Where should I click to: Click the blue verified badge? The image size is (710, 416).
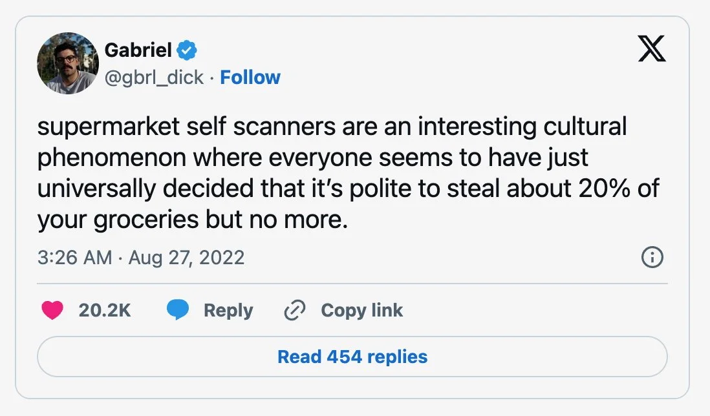[x=188, y=50]
